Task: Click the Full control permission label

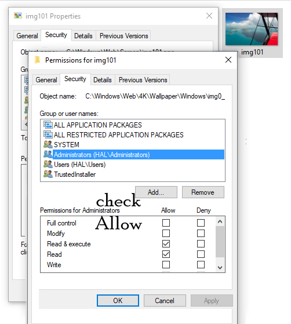Action: 61,223
